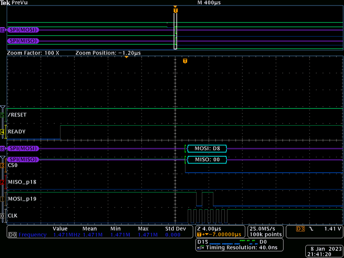This screenshot has width=344, height=258.
Task: Click the Mean column header
Action: click(x=89, y=229)
